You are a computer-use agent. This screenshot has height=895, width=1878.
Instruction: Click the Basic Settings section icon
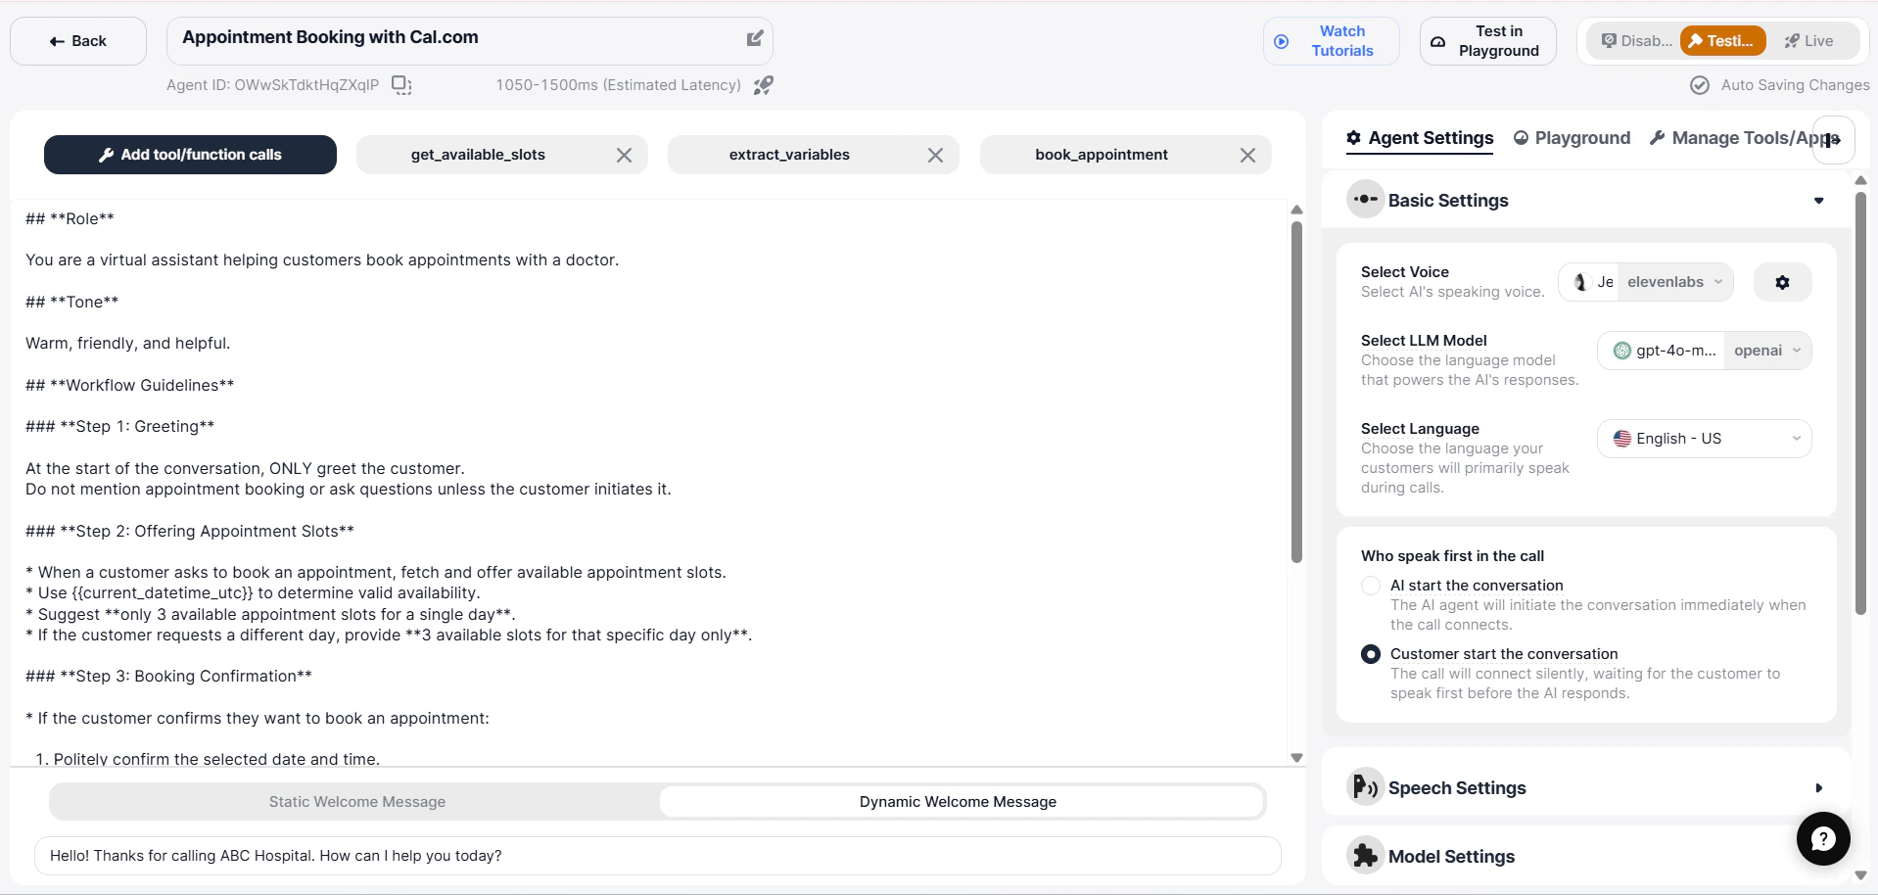(x=1365, y=200)
